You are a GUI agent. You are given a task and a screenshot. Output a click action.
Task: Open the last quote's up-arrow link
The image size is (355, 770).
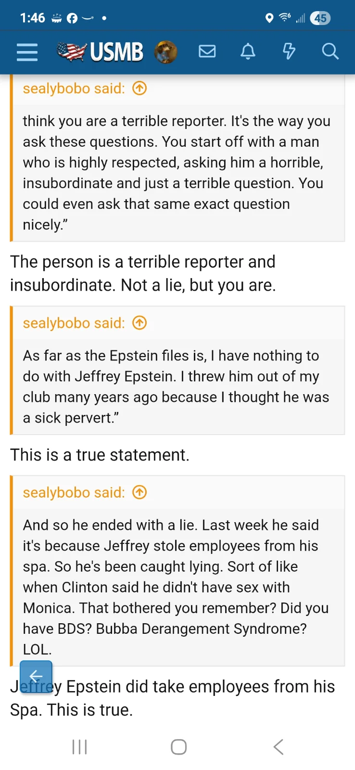139,492
